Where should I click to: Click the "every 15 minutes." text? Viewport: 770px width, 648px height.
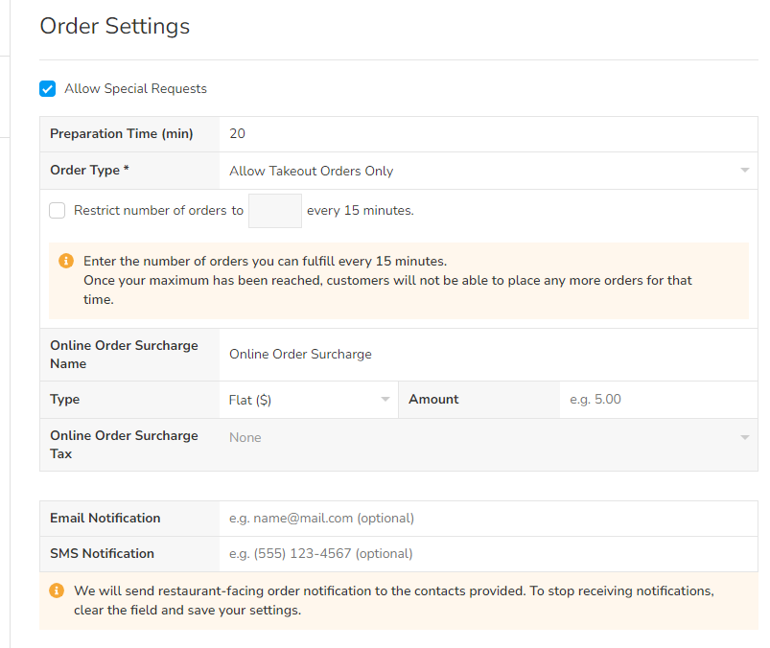point(360,211)
